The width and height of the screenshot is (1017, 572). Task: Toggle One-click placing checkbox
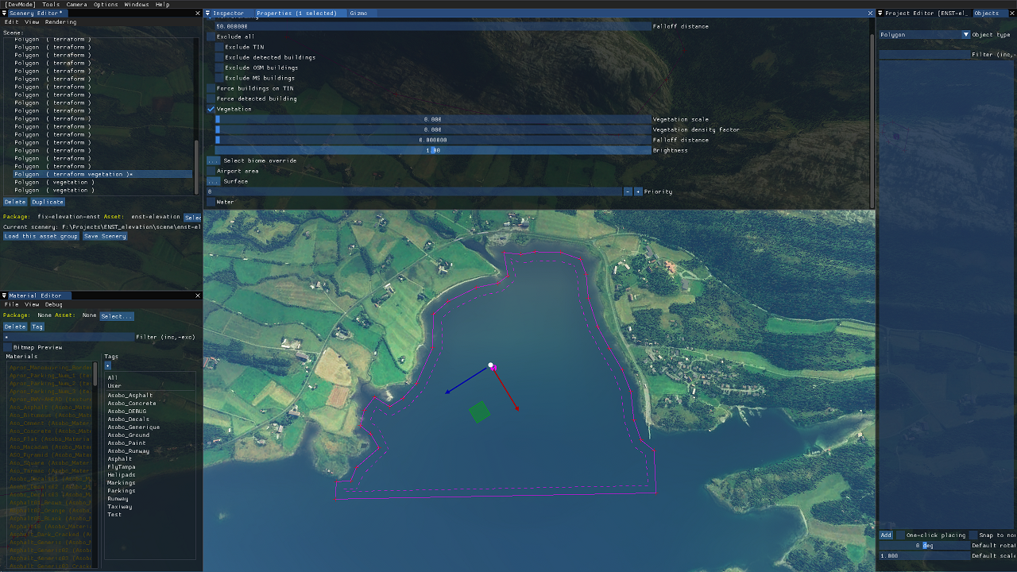[900, 535]
